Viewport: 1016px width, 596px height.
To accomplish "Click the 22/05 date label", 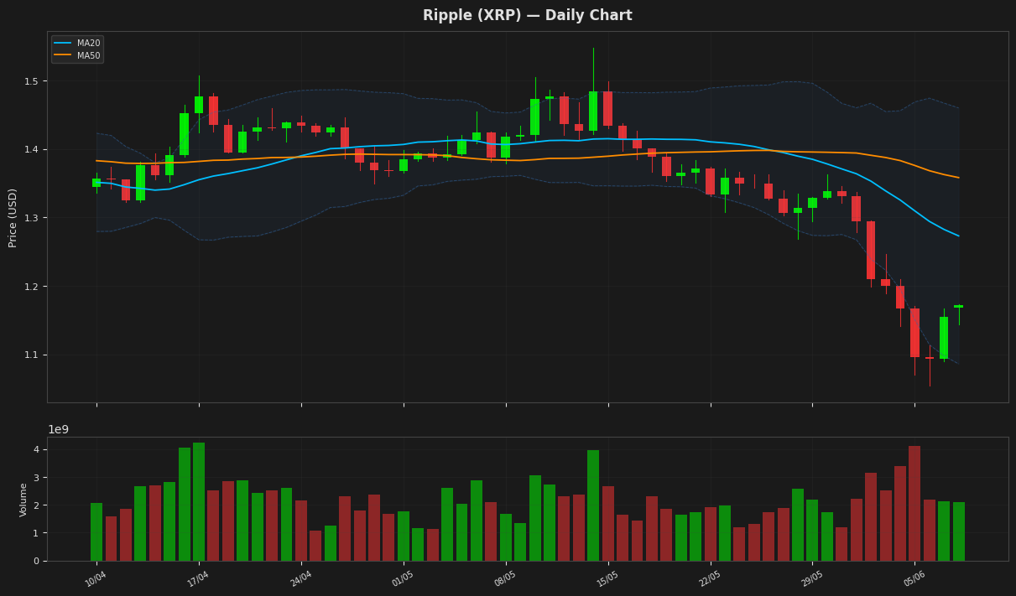I will click(710, 578).
